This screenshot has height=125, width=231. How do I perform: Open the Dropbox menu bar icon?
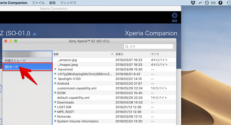(193, 3)
